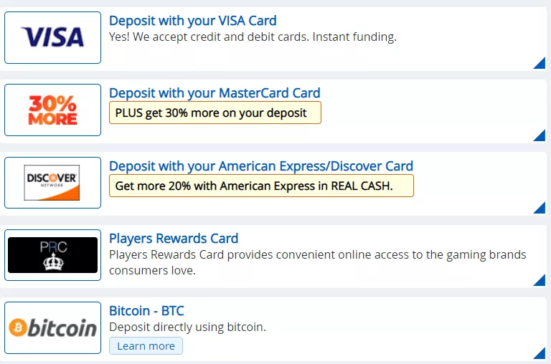Open Deposit with your VISA Card link
The width and height of the screenshot is (551, 364).
coord(192,21)
